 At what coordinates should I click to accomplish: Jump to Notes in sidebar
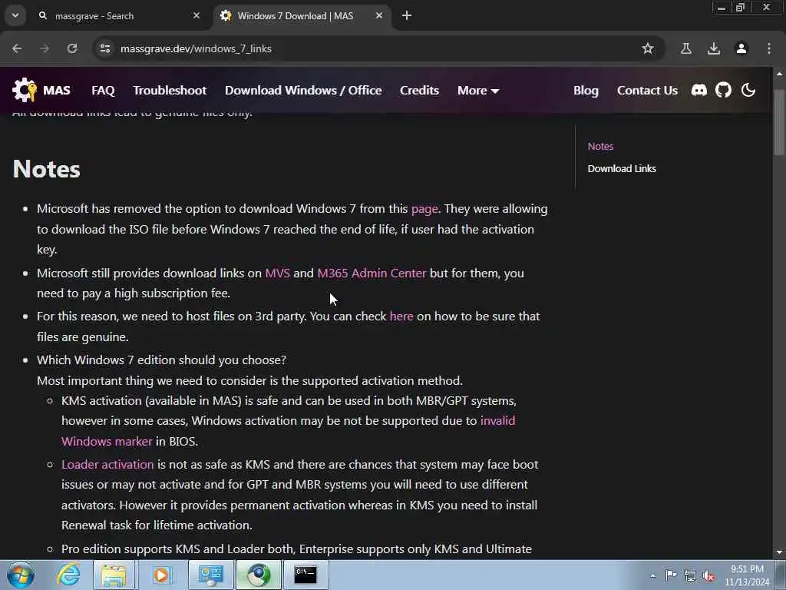(600, 147)
